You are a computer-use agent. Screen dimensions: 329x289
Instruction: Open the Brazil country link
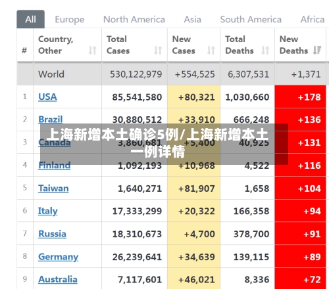[51, 120]
